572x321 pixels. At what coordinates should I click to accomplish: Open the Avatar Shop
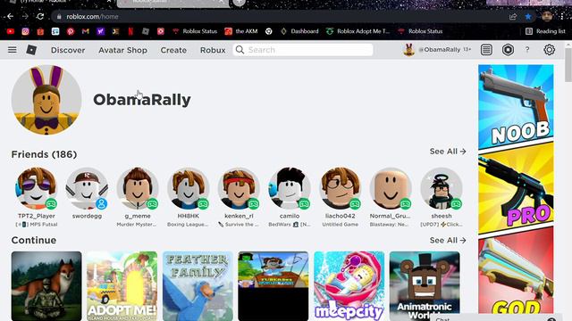coord(123,50)
